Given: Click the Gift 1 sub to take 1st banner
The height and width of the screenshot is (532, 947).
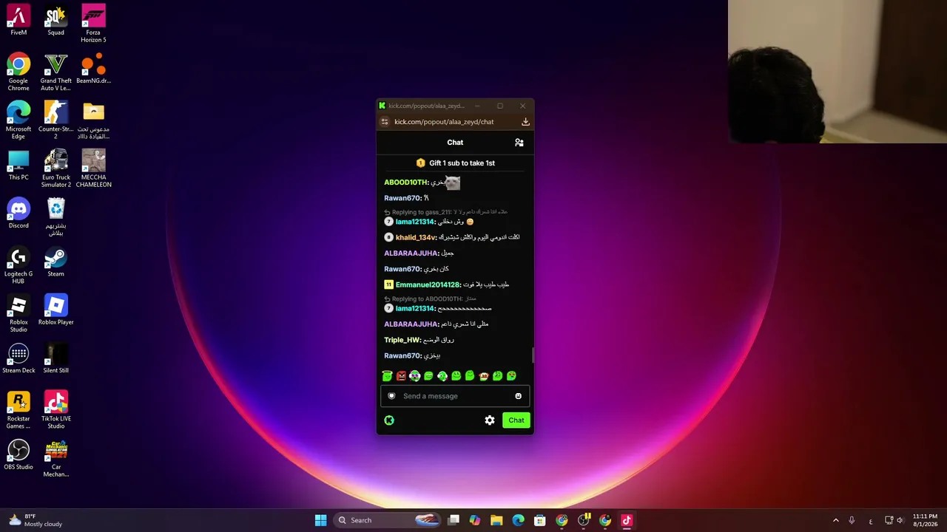Looking at the screenshot, I should tap(455, 163).
